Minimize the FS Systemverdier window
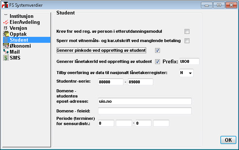239x150 pixels. pyautogui.click(x=207, y=5)
